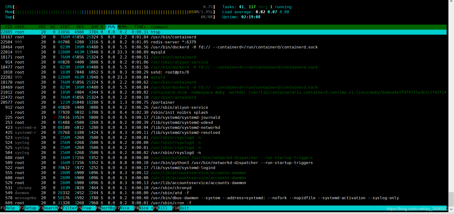This screenshot has width=454, height=214.
Task: Sort by MEM% column header
Action: (x=122, y=27)
